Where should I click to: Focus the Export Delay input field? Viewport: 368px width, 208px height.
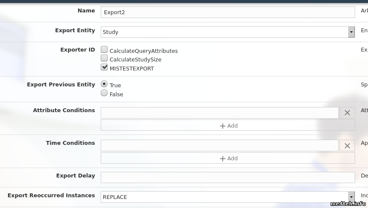click(x=228, y=178)
